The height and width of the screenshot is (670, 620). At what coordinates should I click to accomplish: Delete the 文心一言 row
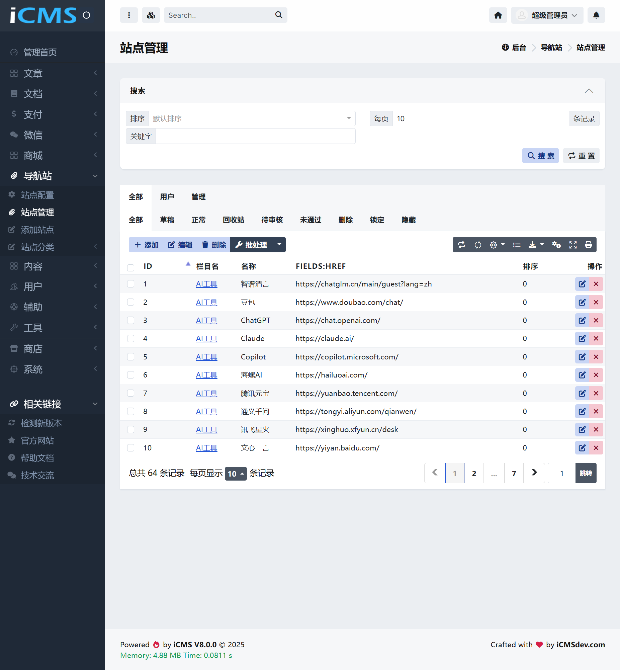(596, 448)
